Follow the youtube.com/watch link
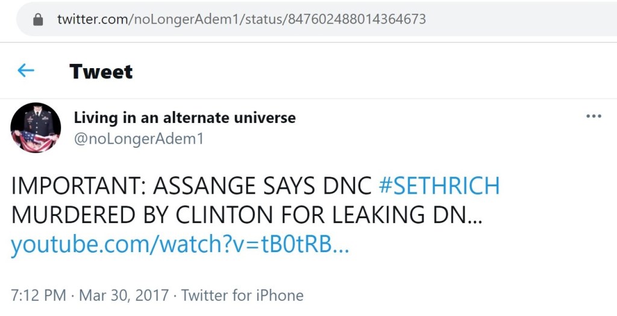Image resolution: width=617 pixels, height=316 pixels. pyautogui.click(x=180, y=245)
